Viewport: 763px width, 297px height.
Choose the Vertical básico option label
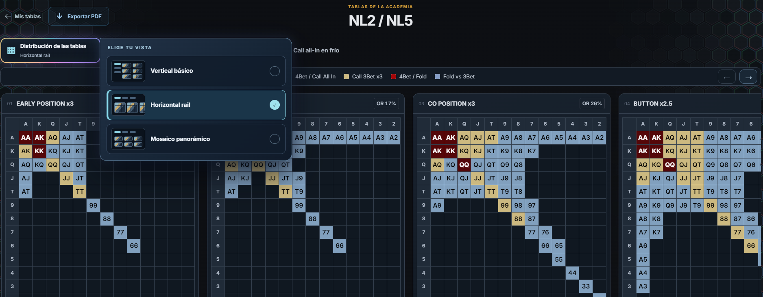coord(172,71)
